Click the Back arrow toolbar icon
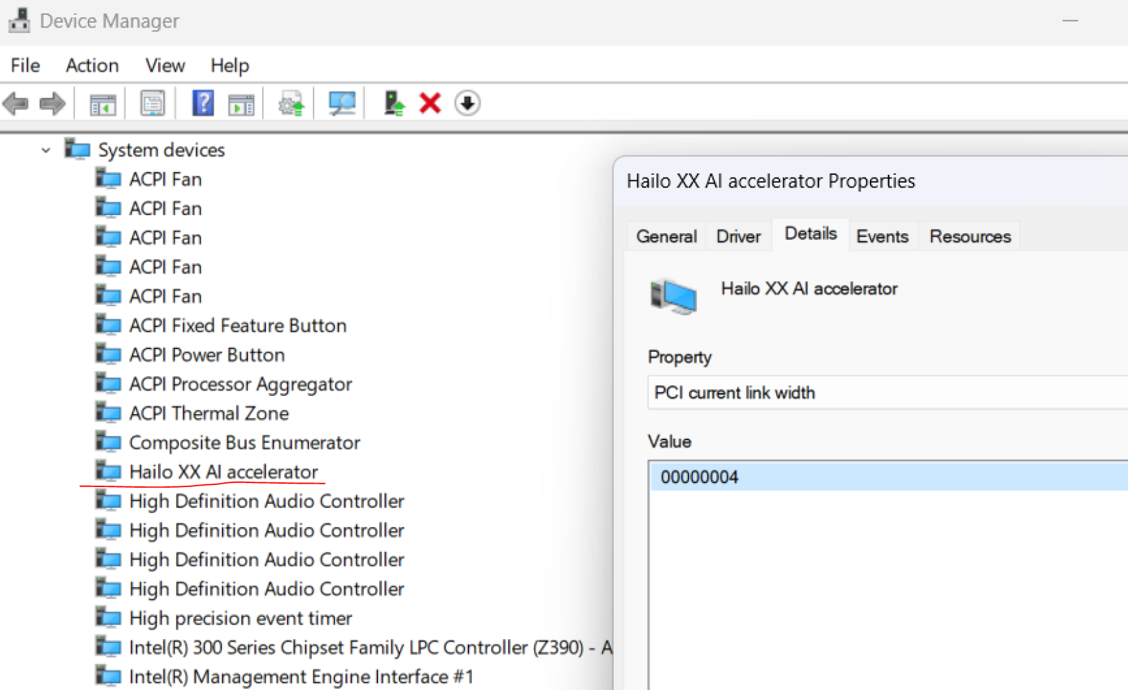The image size is (1128, 690). pyautogui.click(x=15, y=104)
